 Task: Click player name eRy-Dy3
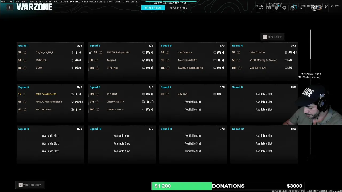183,94
